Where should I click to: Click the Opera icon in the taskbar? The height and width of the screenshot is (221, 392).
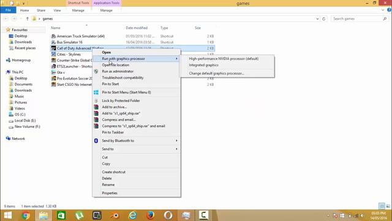(168, 215)
